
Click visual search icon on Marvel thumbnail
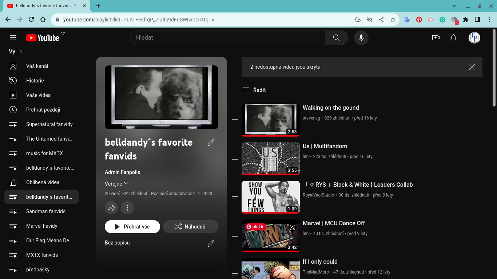coord(293,227)
